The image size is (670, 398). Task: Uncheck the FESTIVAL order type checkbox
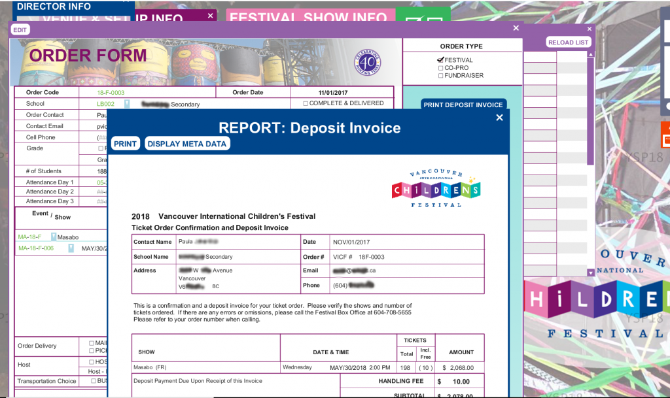pyautogui.click(x=440, y=60)
